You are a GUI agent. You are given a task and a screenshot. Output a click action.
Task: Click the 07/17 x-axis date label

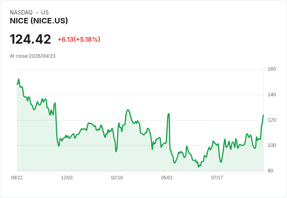click(x=217, y=177)
